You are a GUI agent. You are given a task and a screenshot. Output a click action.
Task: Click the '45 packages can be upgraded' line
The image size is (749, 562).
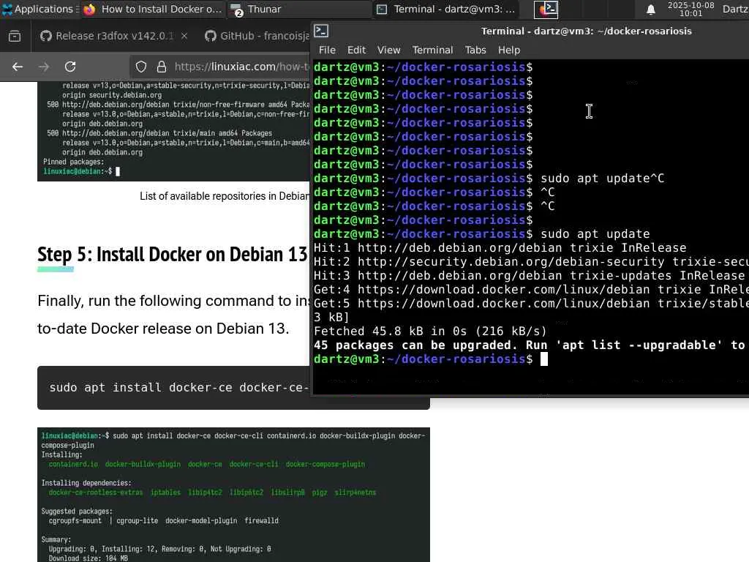point(530,345)
